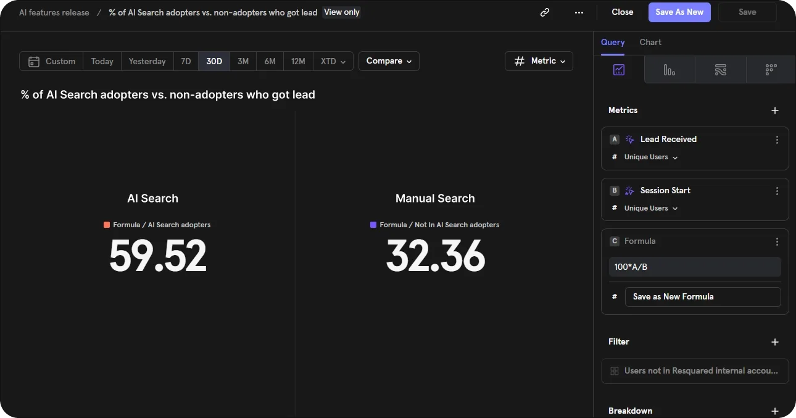
Task: Click the Formula label in metric C
Action: 640,241
